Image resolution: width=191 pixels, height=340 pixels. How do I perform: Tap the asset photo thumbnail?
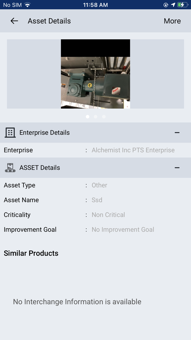[95, 74]
